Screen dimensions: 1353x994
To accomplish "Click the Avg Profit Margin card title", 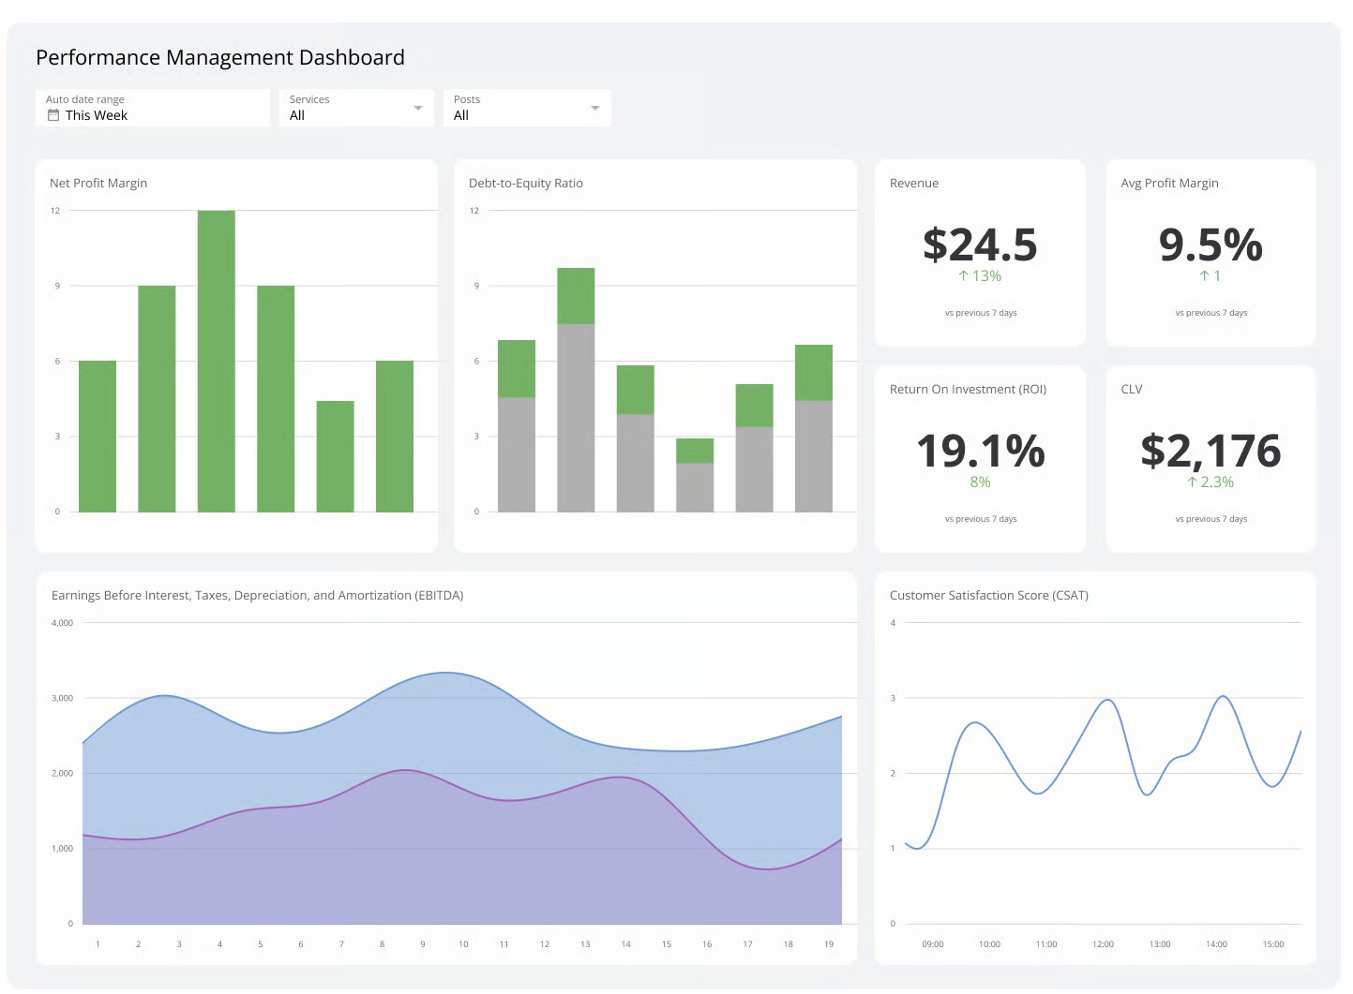I will 1170,183.
